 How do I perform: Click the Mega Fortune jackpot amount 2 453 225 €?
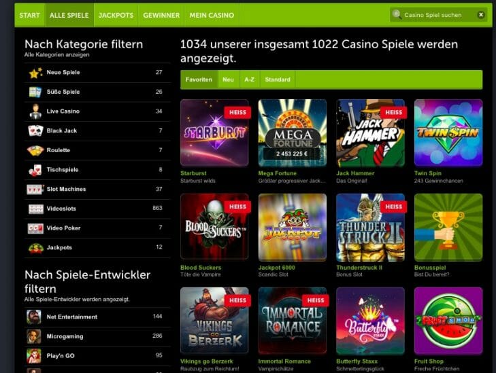tap(292, 154)
